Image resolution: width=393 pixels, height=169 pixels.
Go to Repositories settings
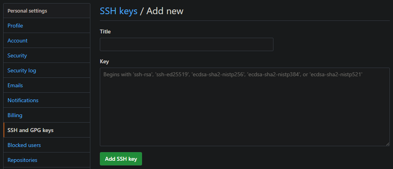click(x=22, y=160)
